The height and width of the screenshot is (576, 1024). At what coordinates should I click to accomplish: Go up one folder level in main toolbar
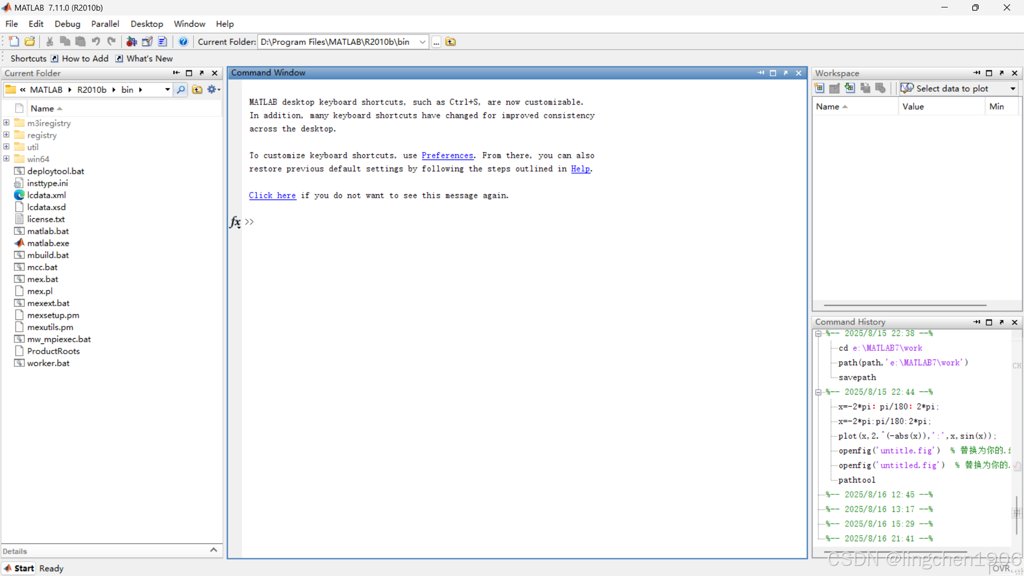(451, 42)
